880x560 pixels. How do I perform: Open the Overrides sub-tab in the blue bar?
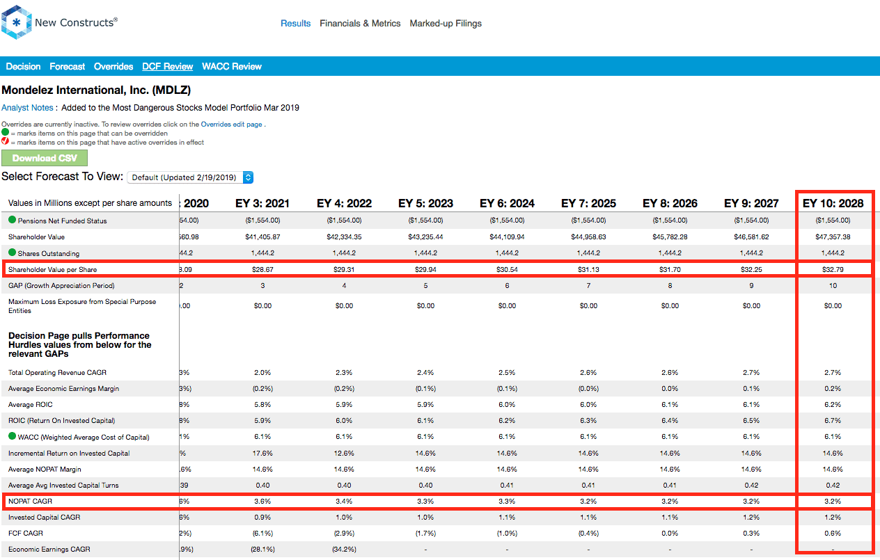(x=113, y=67)
